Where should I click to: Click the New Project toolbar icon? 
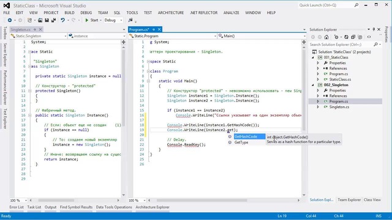29,20
